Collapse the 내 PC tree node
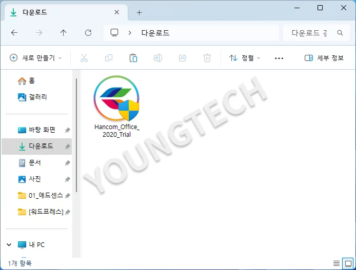 (x=9, y=244)
